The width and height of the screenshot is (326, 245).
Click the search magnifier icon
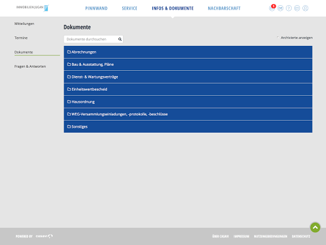pyautogui.click(x=120, y=39)
